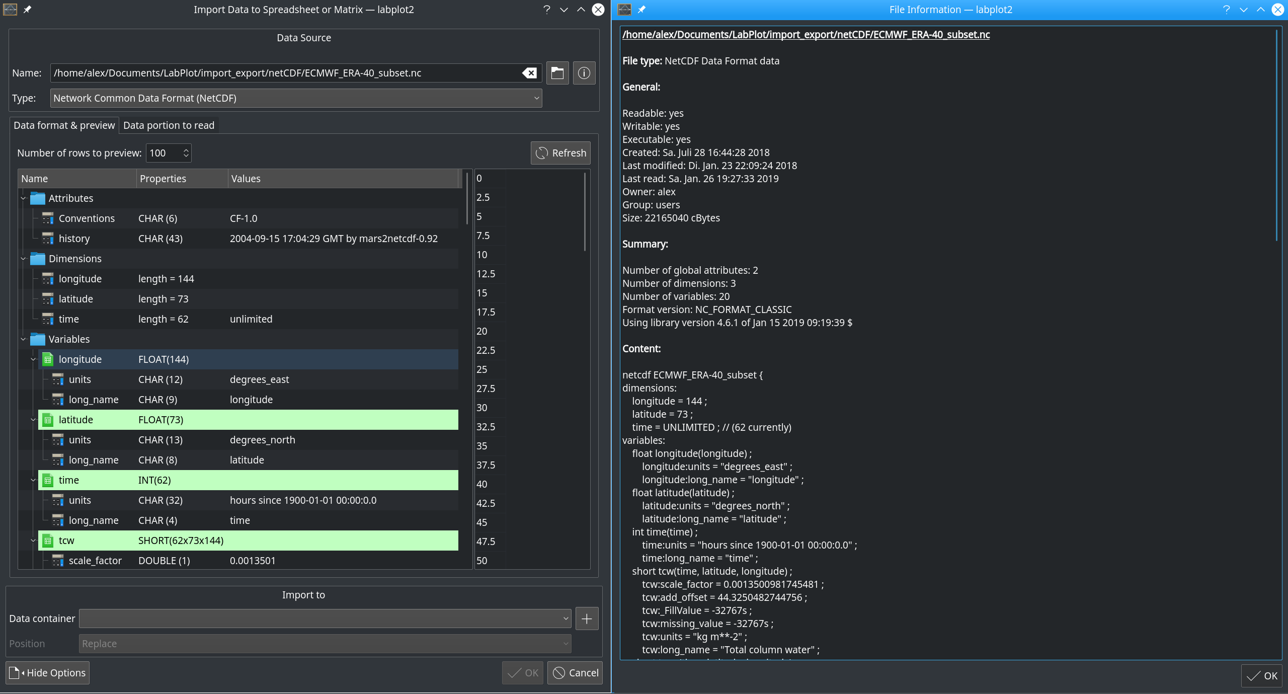Screen dimensions: 1288x694
Task: Pin the Import Data dialog
Action: pos(27,10)
